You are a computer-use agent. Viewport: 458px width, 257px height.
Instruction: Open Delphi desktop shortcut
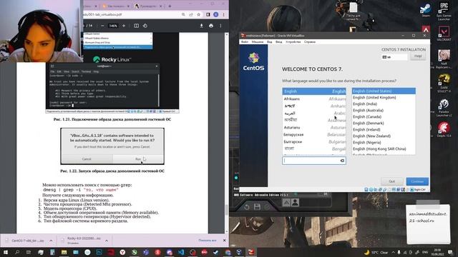pos(444,130)
